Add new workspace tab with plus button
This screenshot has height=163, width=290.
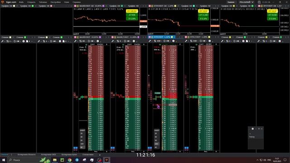tap(100, 155)
